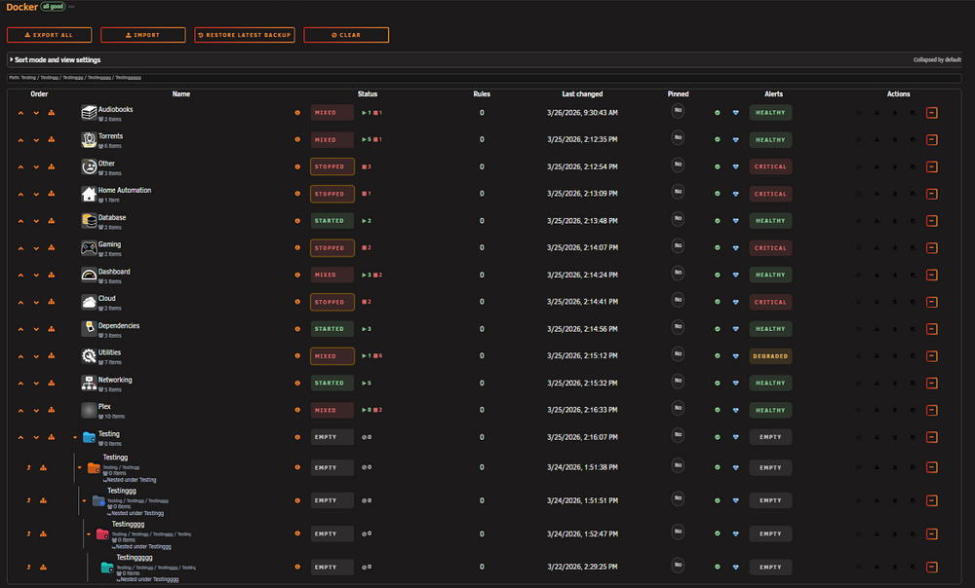Image resolution: width=975 pixels, height=588 pixels.
Task: Sort by the Status column header
Action: point(368,94)
